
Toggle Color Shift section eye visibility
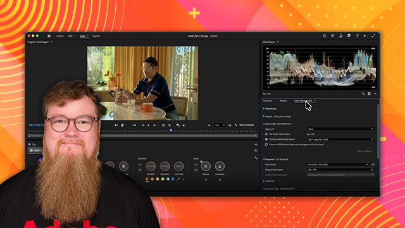tap(140, 165)
